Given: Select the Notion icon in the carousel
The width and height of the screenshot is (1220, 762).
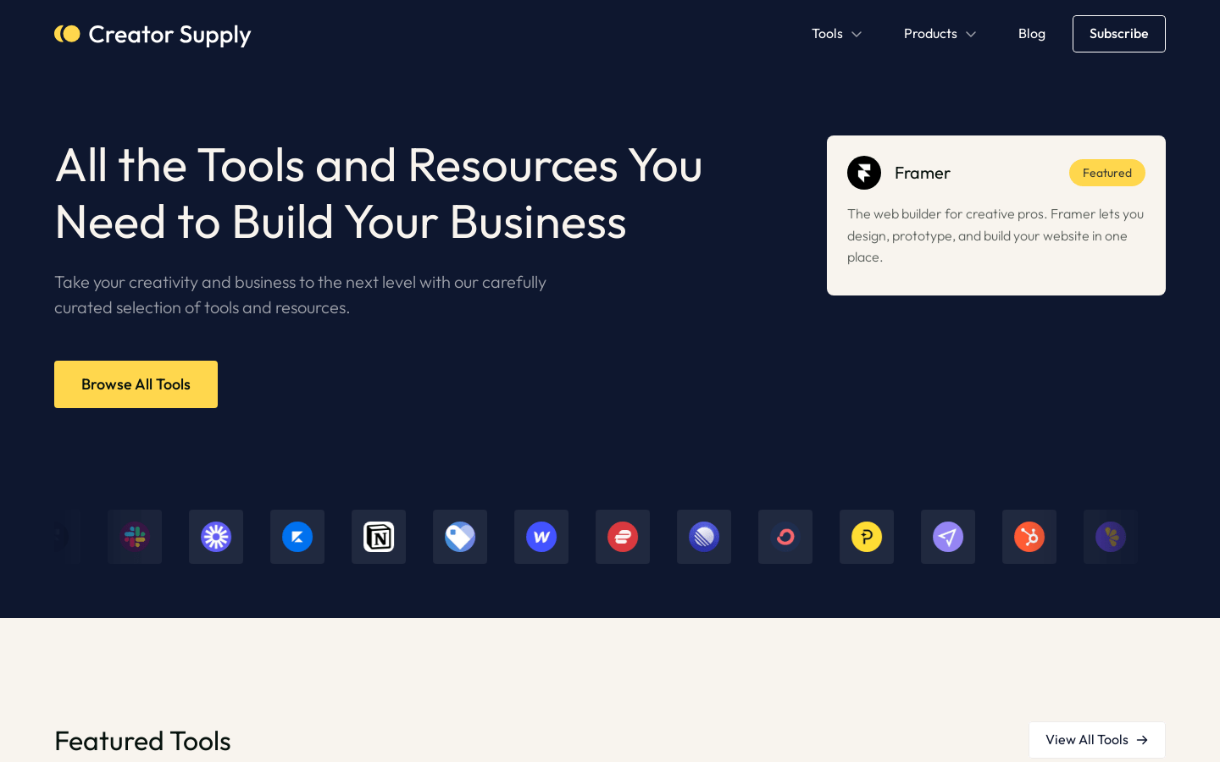Looking at the screenshot, I should [x=379, y=537].
